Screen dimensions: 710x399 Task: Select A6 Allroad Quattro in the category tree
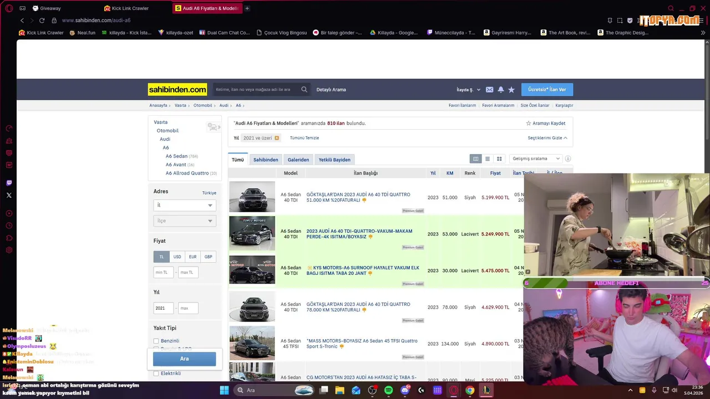point(187,173)
